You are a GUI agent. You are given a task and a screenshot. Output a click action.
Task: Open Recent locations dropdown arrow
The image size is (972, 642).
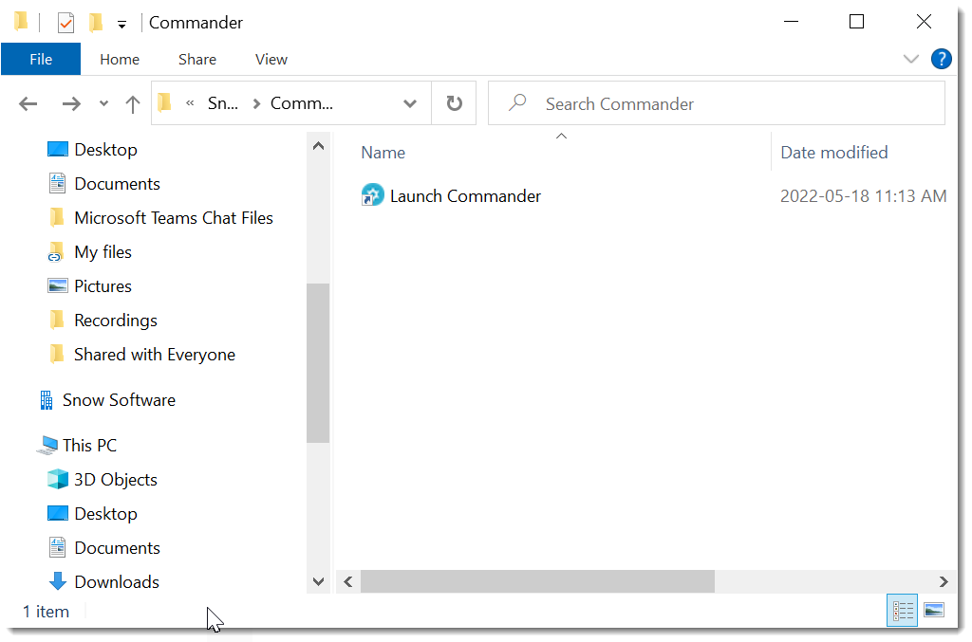pyautogui.click(x=103, y=104)
